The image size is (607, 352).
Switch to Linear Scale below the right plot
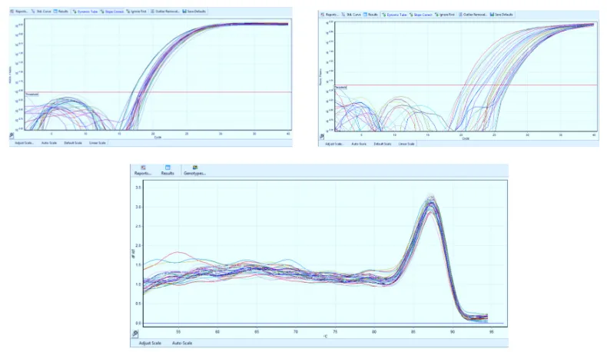406,144
